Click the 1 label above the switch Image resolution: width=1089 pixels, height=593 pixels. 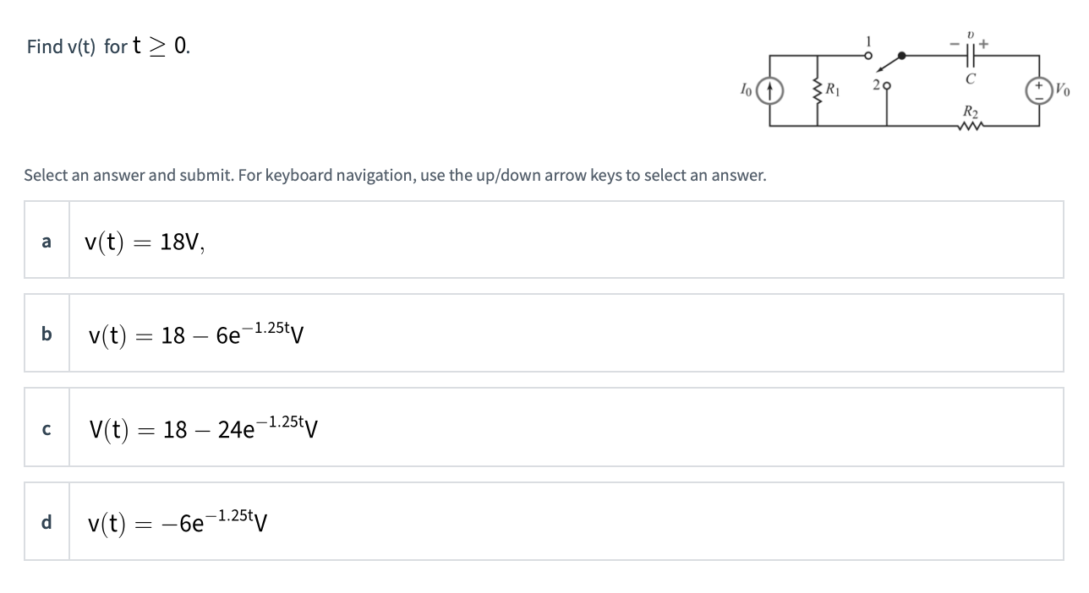[x=867, y=40]
